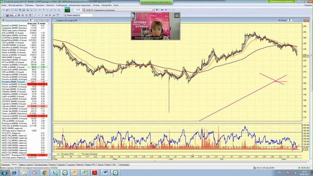Open the Окна menu
The height and width of the screenshot is (176, 313).
pos(116,5)
